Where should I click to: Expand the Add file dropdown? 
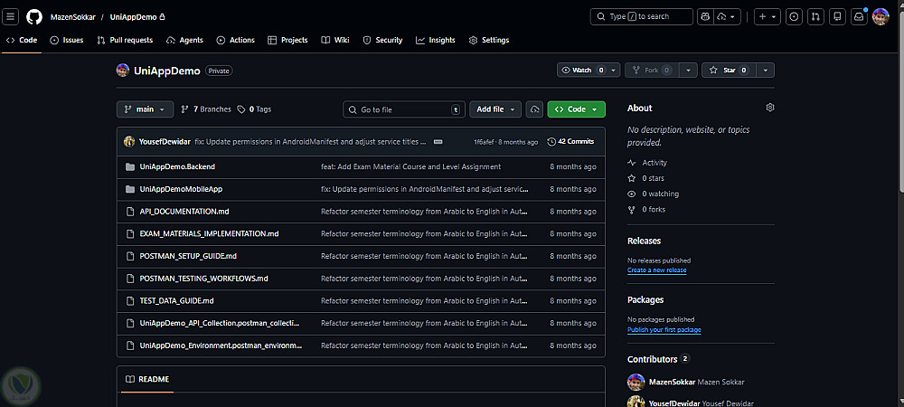pyautogui.click(x=495, y=109)
